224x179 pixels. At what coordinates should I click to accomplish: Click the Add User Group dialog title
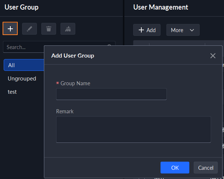(x=73, y=56)
